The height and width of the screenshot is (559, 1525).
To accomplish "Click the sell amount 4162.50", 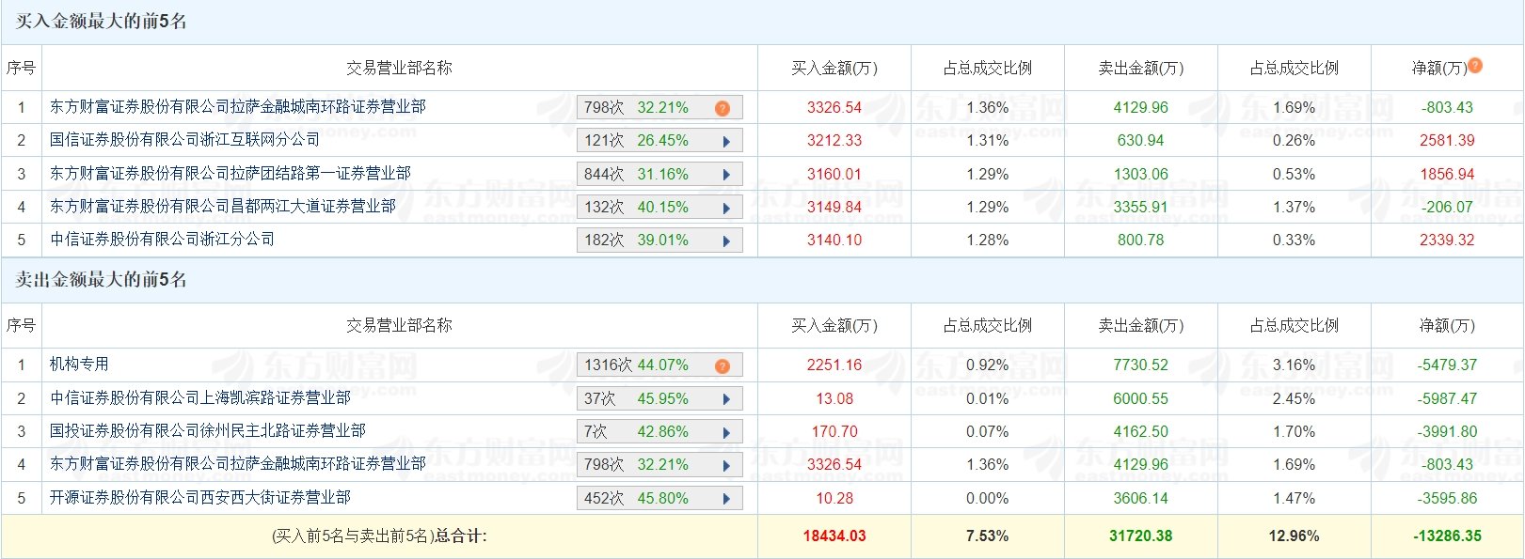I will click(1141, 431).
